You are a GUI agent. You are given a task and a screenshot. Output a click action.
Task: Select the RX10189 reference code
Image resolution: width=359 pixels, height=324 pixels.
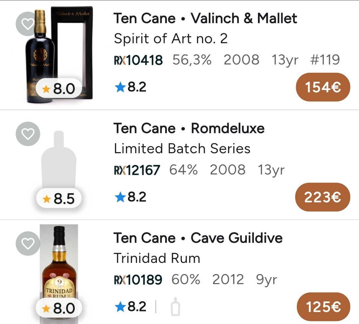click(138, 280)
